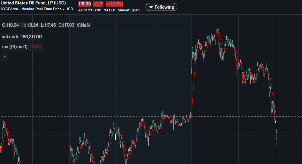The image size is (302, 164).
Task: Click the United States Oil Fund title
Action: point(27,3)
